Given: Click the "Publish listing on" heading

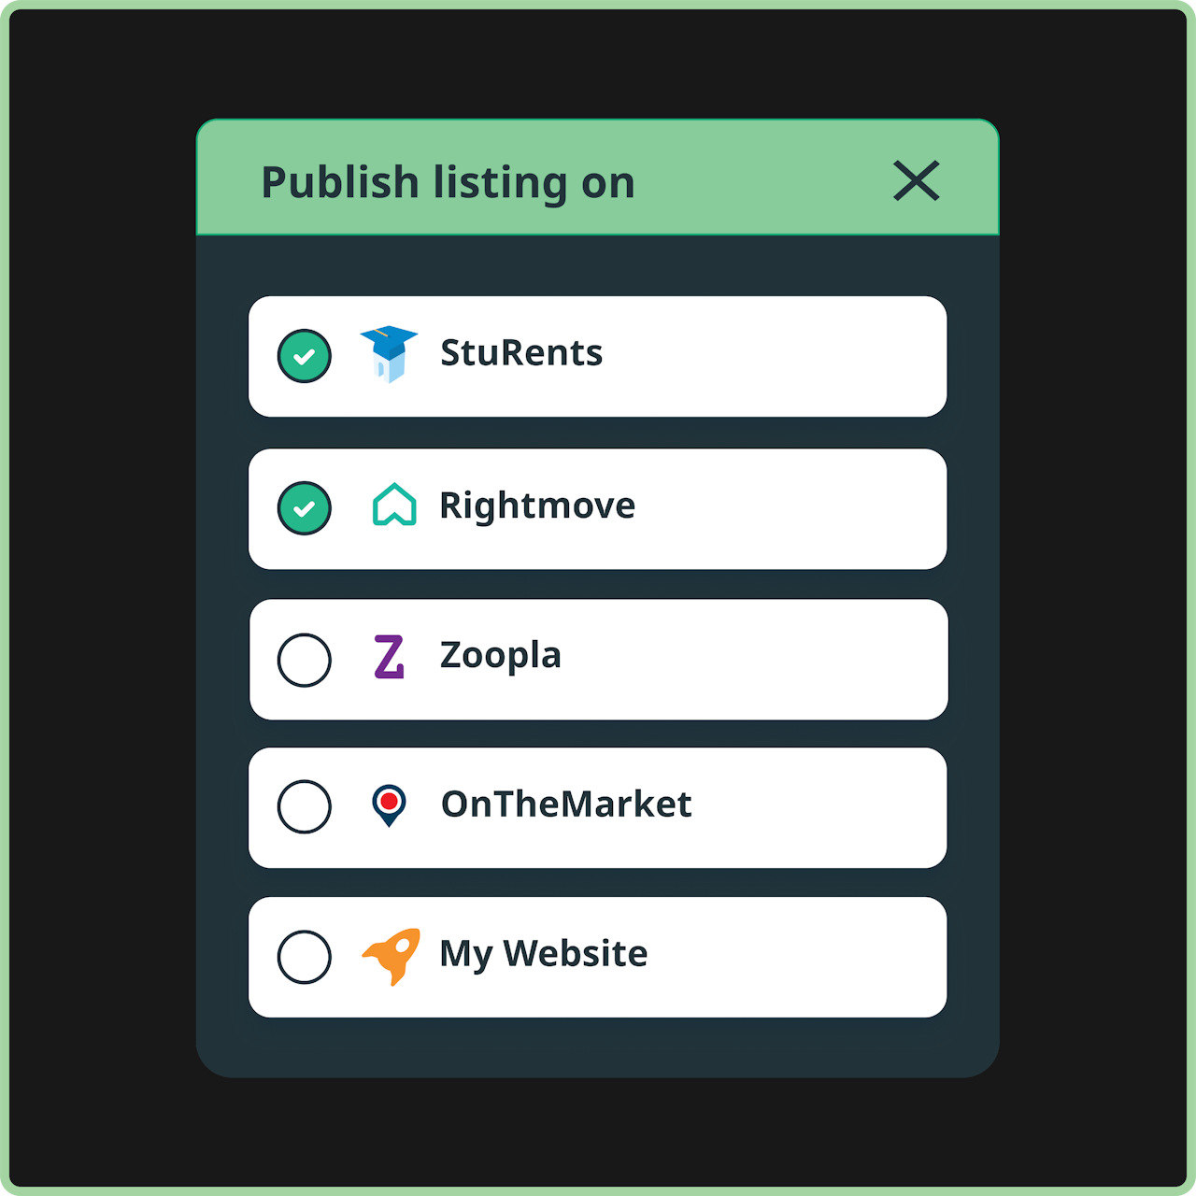Looking at the screenshot, I should 448,182.
